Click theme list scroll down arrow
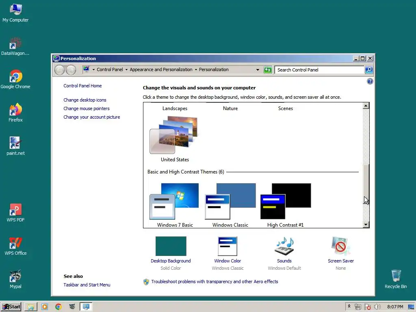Image resolution: width=416 pixels, height=312 pixels. click(x=366, y=224)
